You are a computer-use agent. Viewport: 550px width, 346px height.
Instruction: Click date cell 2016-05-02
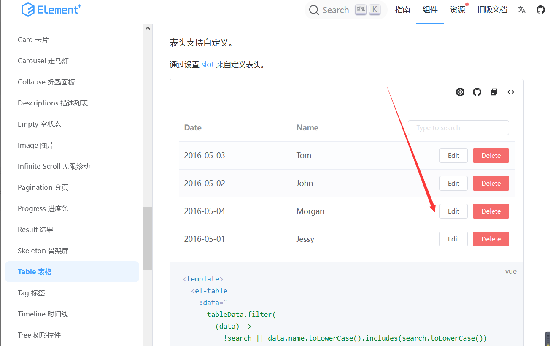pyautogui.click(x=205, y=183)
